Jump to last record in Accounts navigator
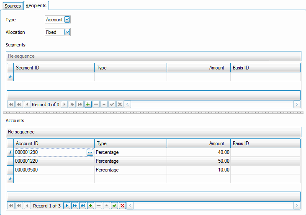The width and height of the screenshot is (306, 215). (x=82, y=206)
